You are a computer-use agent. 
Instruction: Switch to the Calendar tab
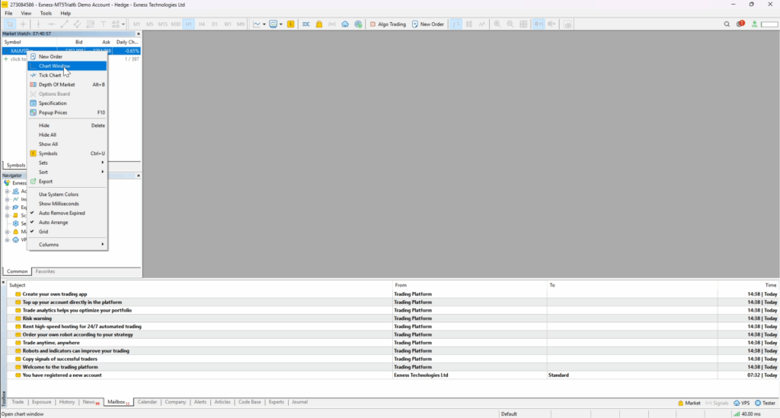tap(147, 402)
